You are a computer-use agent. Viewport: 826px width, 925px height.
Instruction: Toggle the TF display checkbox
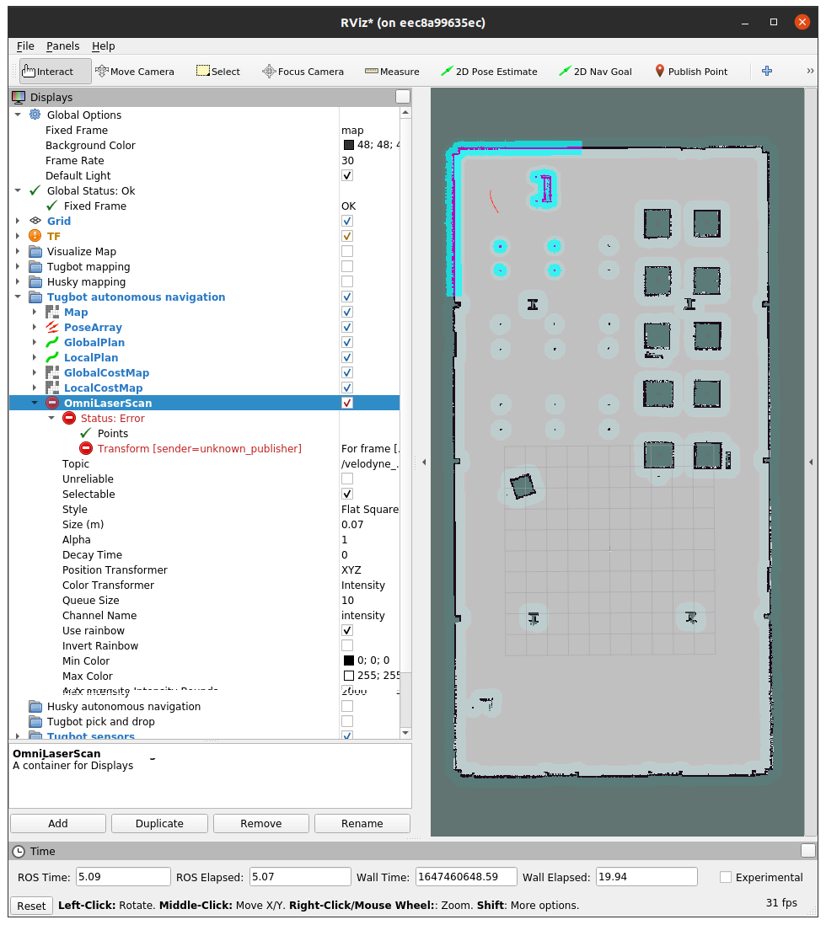click(347, 236)
